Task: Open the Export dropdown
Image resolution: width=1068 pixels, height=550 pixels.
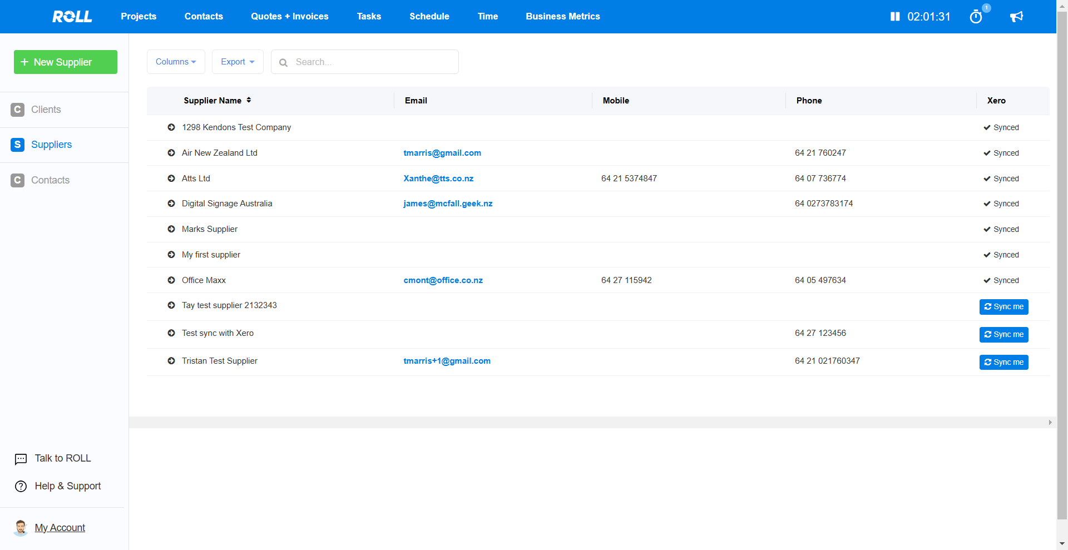Action: (x=238, y=62)
